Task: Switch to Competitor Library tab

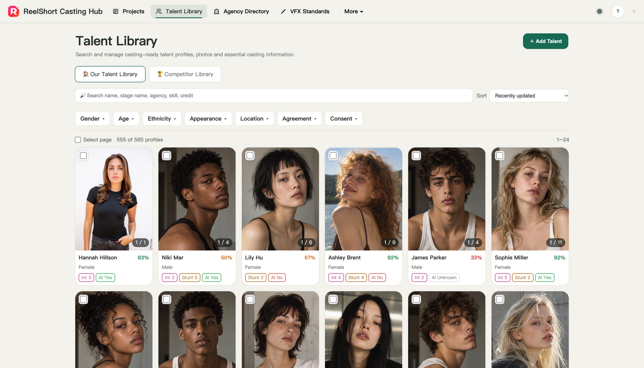Action: 185,74
